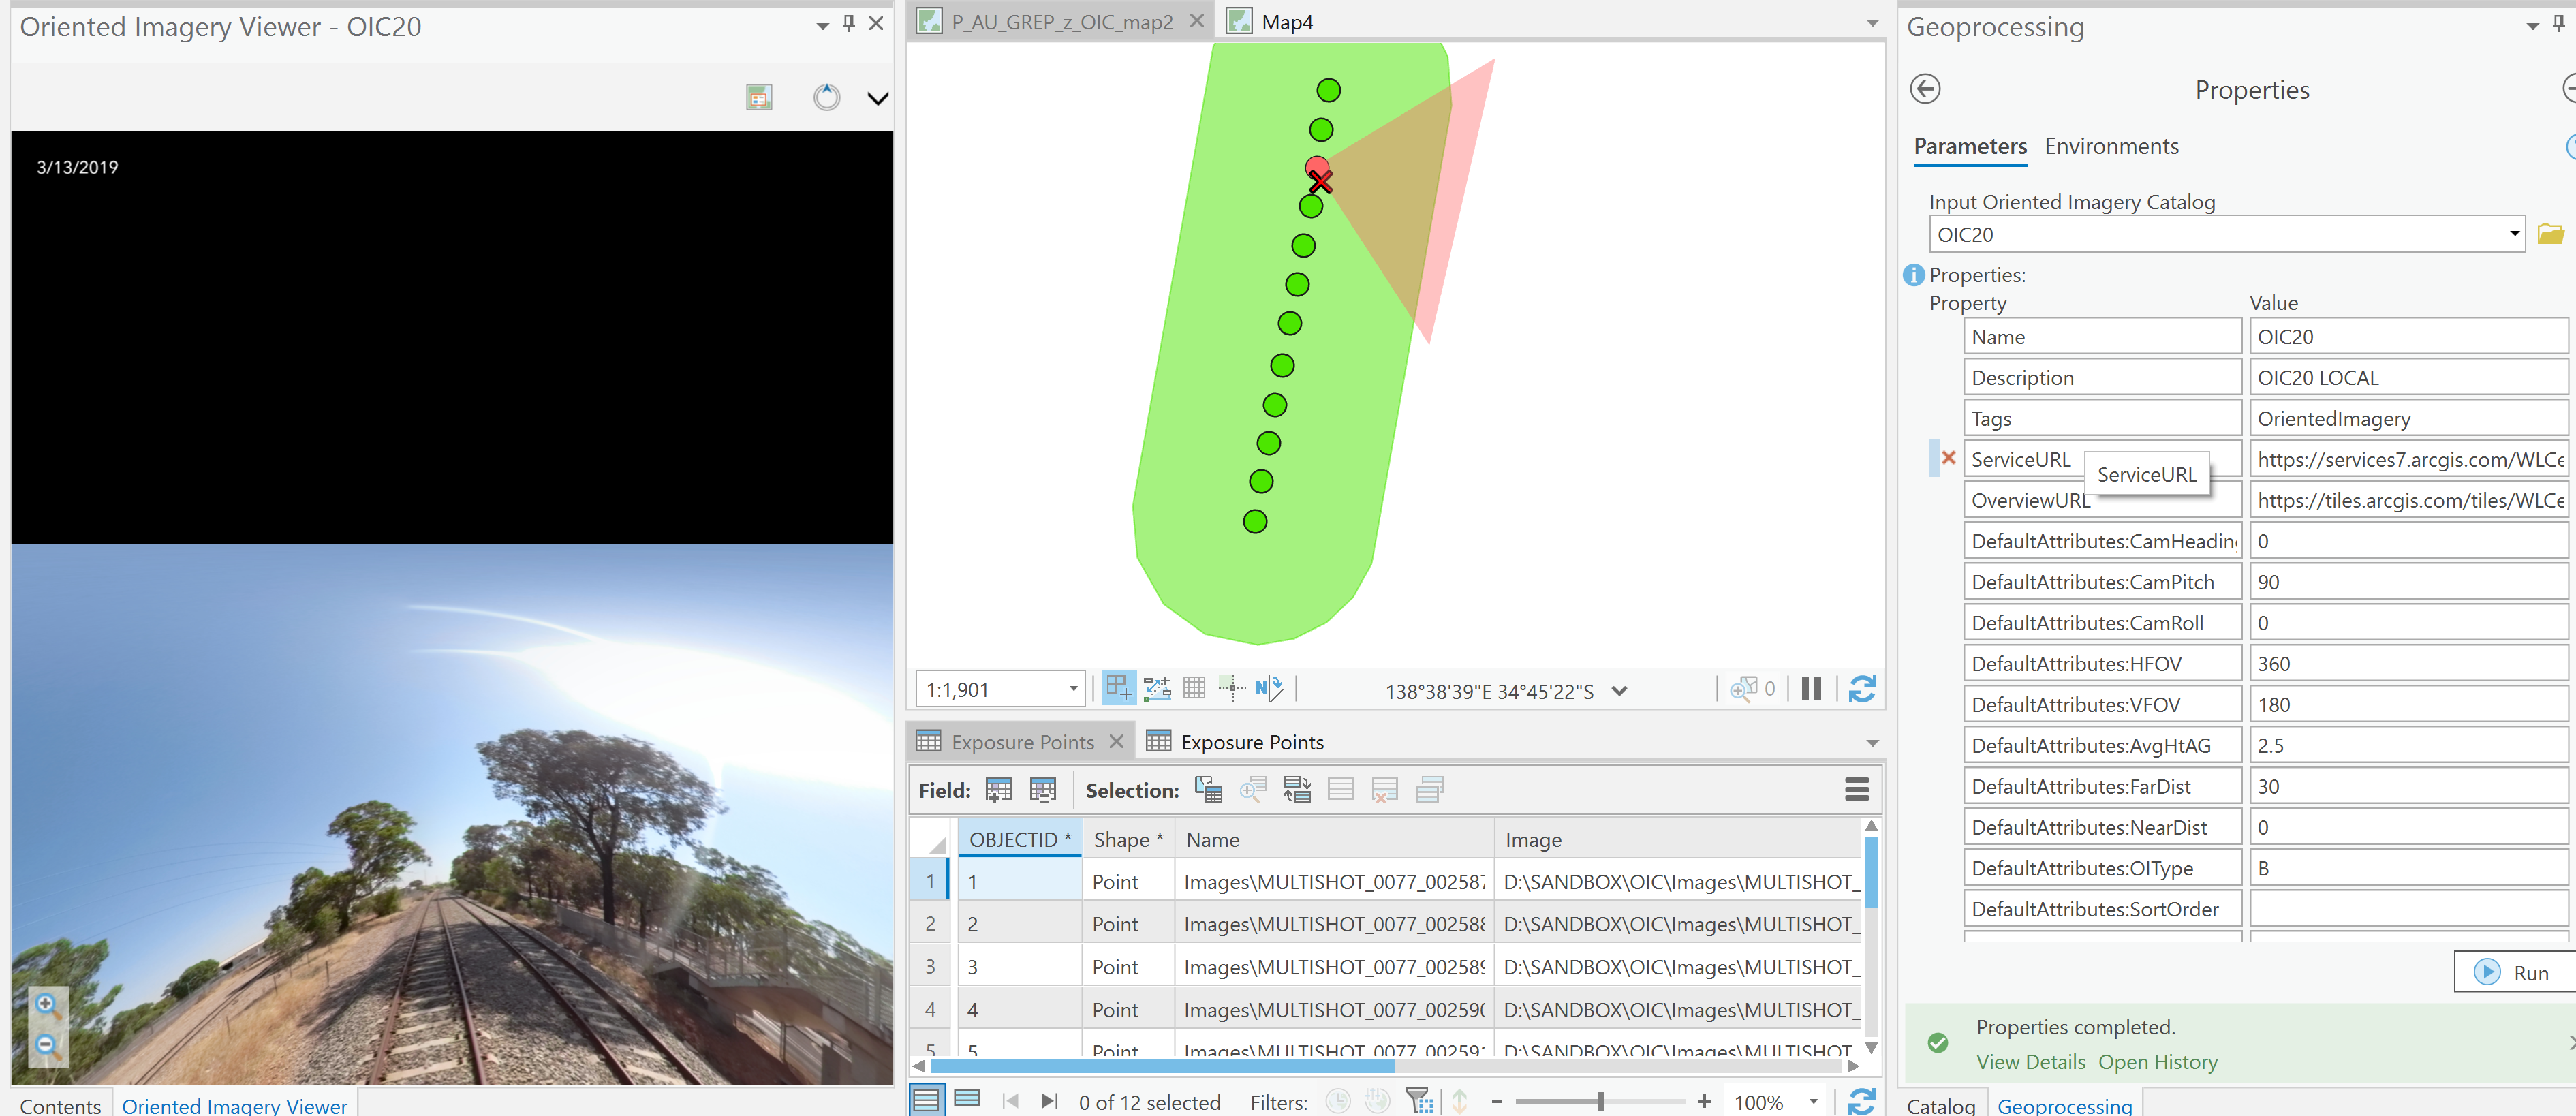The width and height of the screenshot is (2576, 1116).
Task: Select row 3 in the Exposure Points table
Action: 930,967
